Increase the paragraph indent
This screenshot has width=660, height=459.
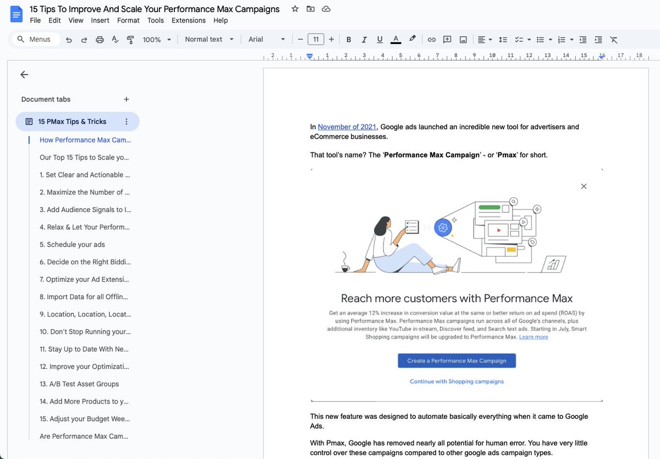coord(598,40)
